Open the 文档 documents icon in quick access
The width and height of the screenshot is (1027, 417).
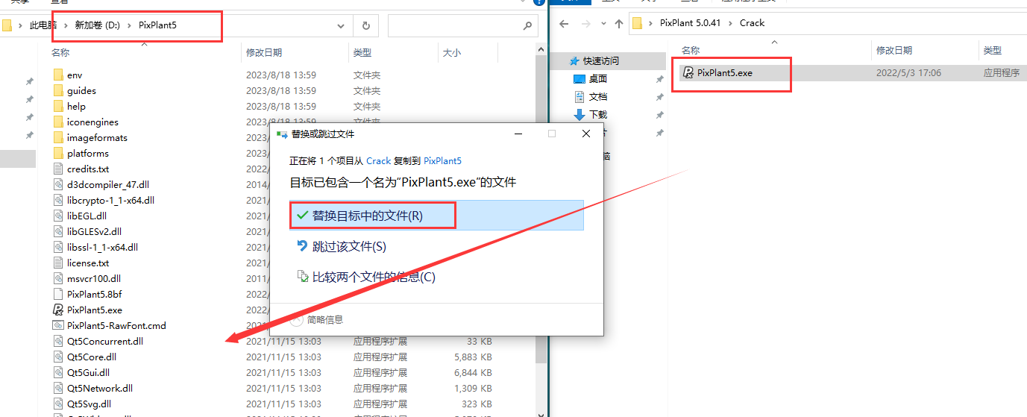pyautogui.click(x=580, y=96)
